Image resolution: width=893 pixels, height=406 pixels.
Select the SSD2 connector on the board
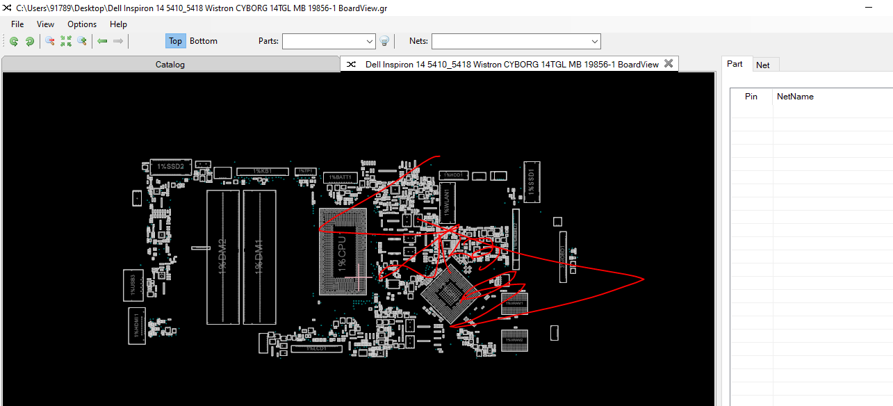(170, 167)
